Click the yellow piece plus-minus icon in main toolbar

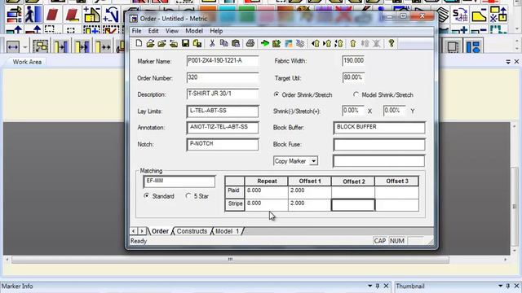91,15
